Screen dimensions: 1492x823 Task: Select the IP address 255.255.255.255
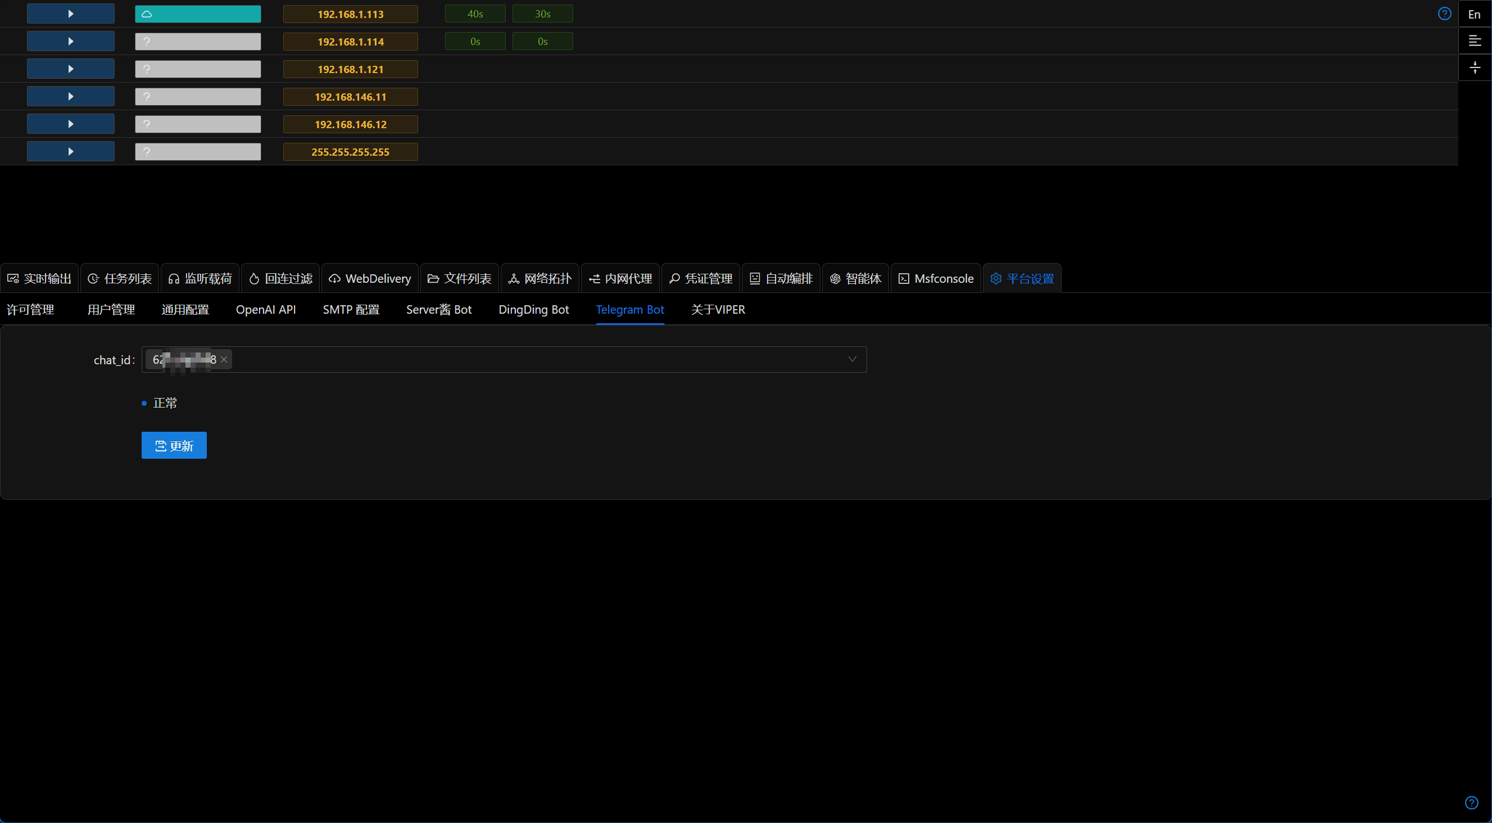(351, 151)
